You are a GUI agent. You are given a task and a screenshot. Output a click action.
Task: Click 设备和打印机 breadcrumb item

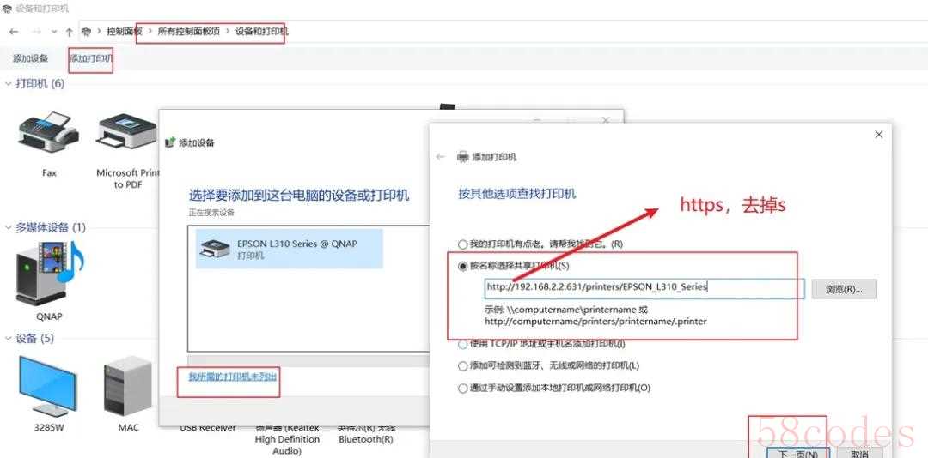(x=261, y=32)
